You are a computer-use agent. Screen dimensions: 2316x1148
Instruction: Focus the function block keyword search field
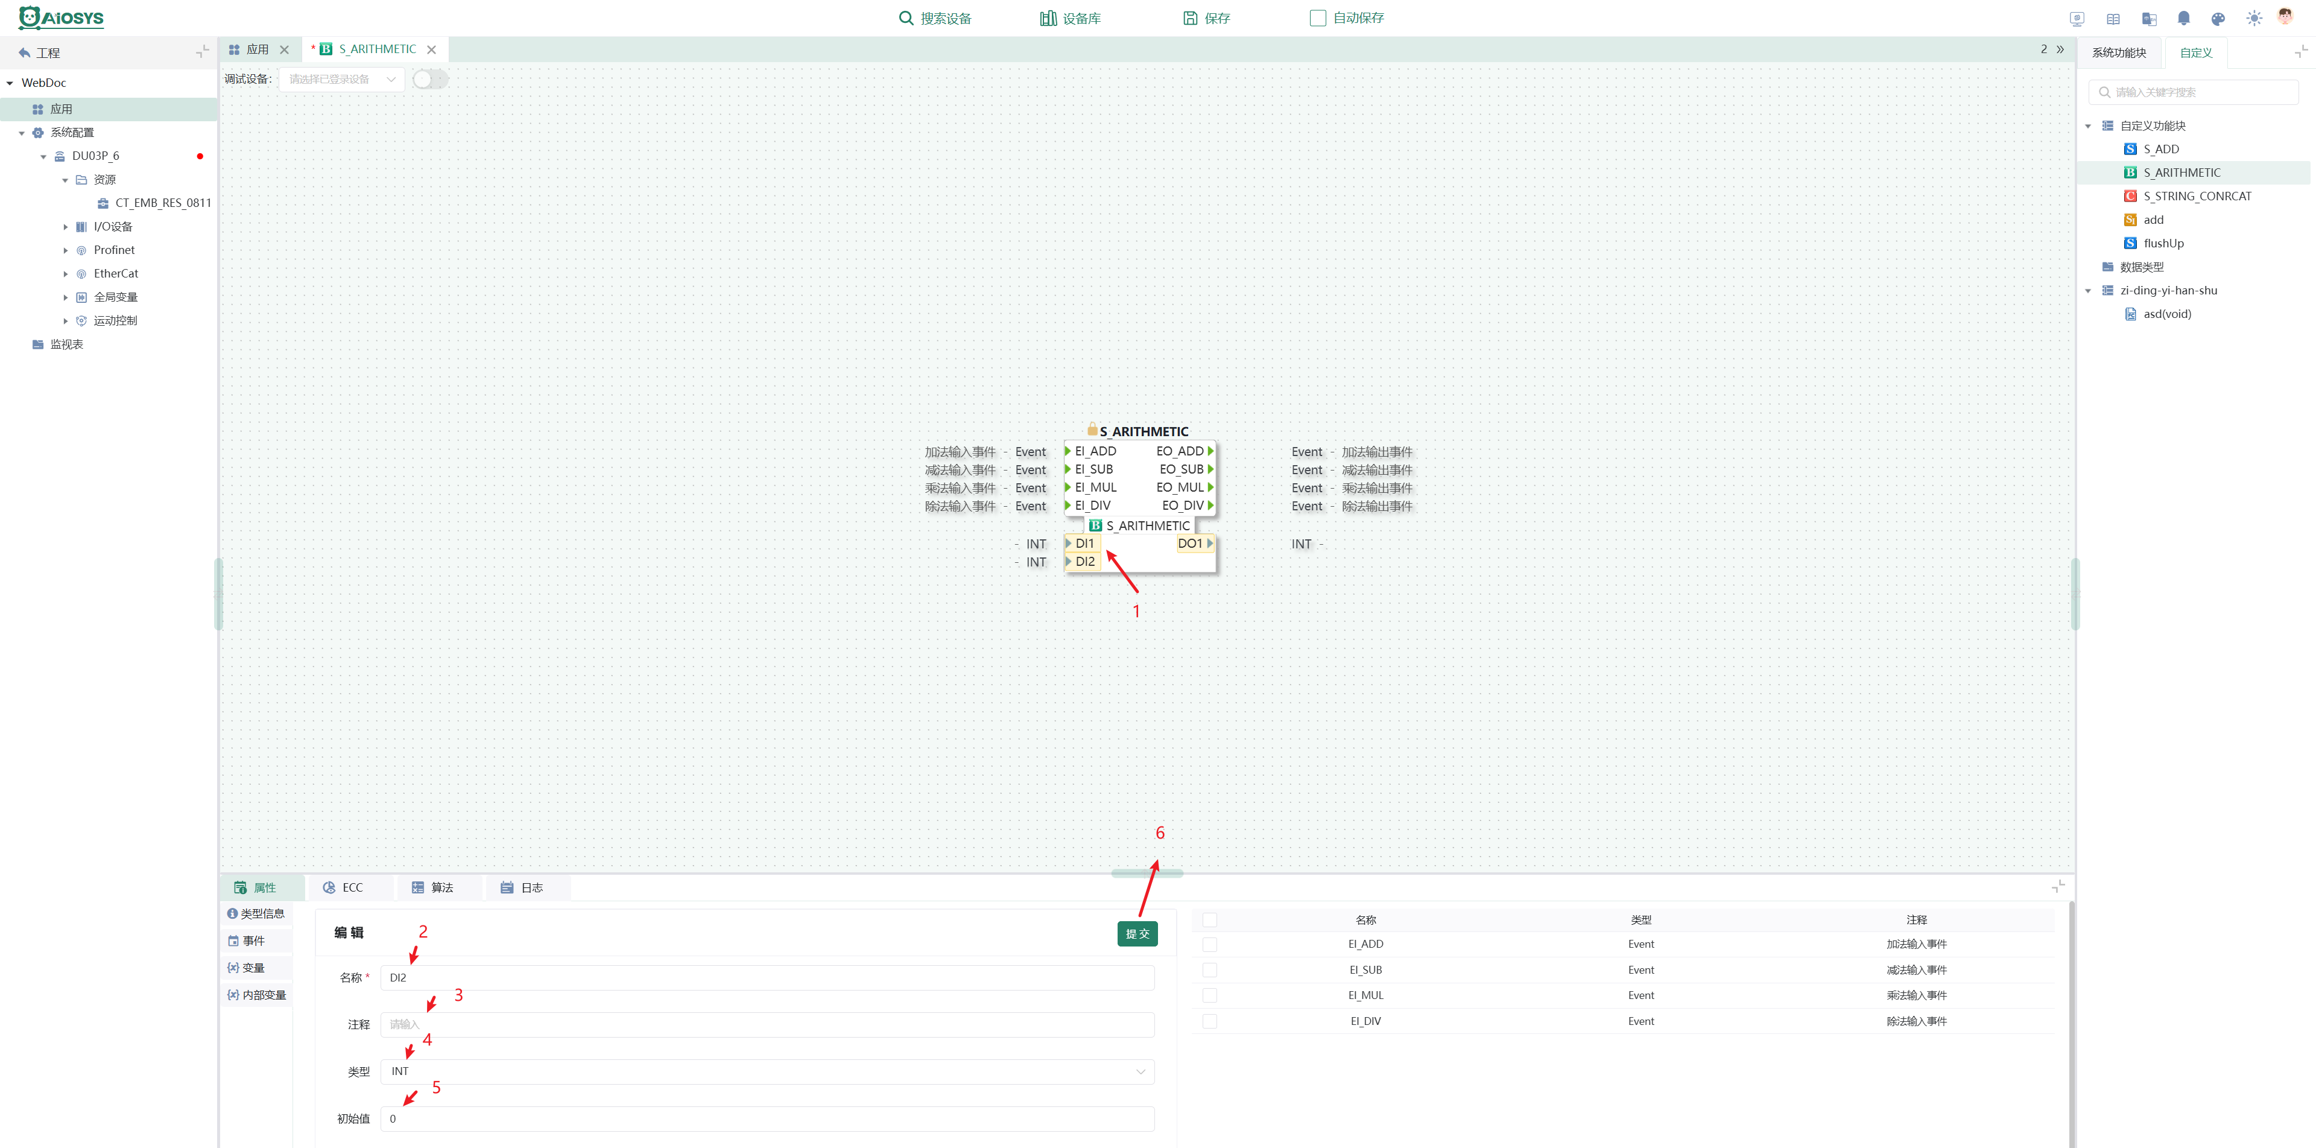2193,92
